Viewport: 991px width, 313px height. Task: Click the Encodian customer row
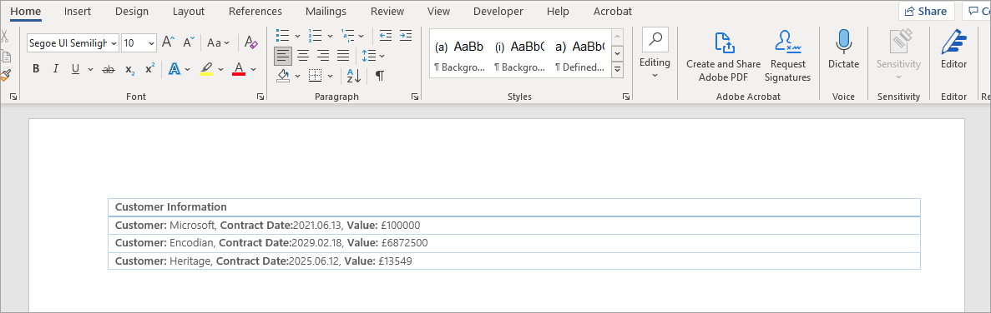(x=513, y=243)
